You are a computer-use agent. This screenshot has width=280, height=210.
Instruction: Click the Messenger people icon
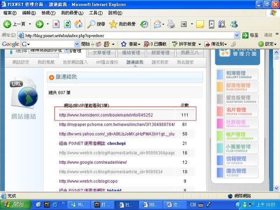234,24
